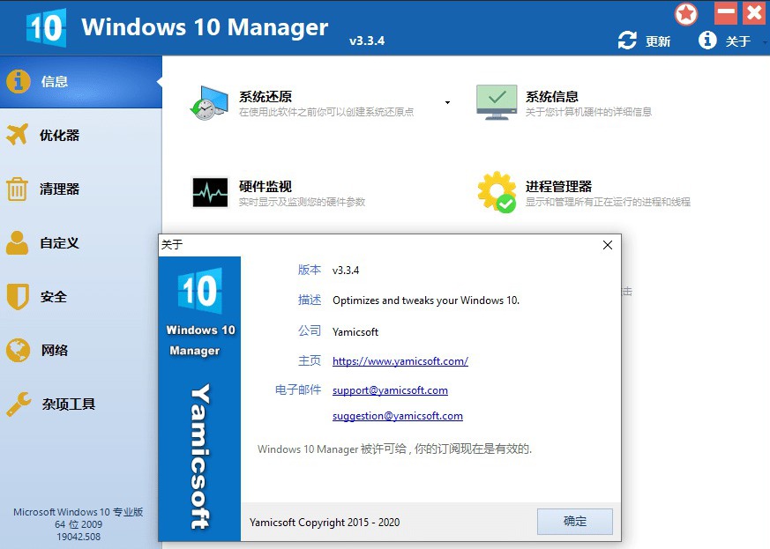The height and width of the screenshot is (549, 770).
Task: Minimize the Windows 10 Manager window
Action: point(725,13)
